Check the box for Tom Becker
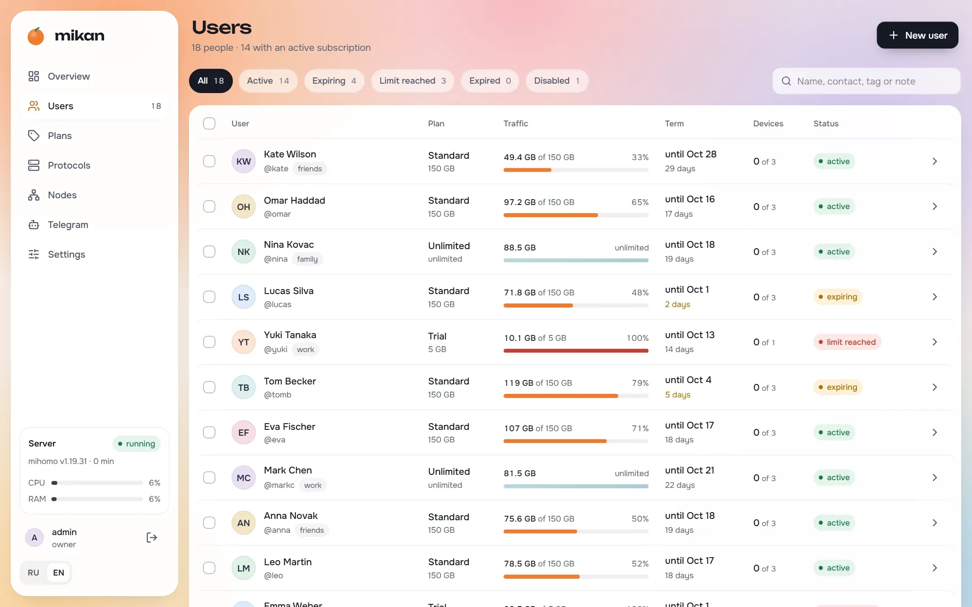972x607 pixels. click(x=209, y=387)
